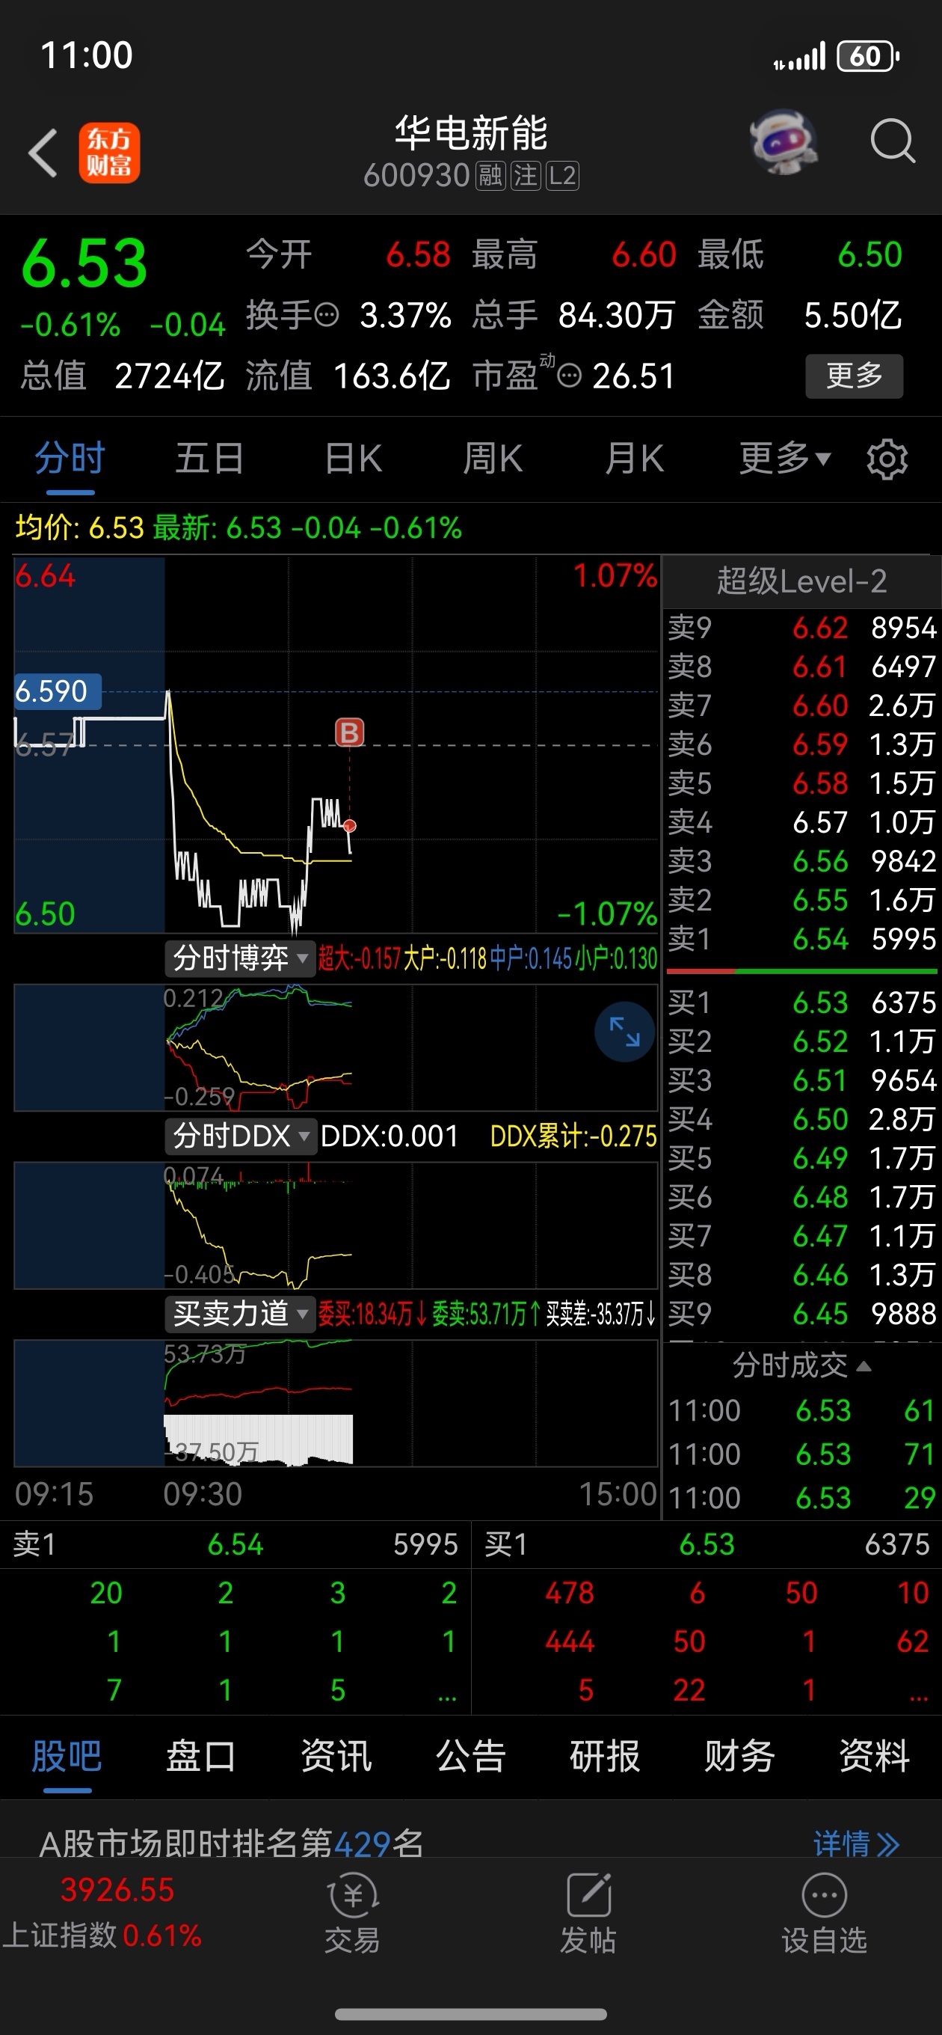Screen dimensions: 942x2035
Task: Open the 买卖力道 indicator dropdown
Action: point(240,1314)
